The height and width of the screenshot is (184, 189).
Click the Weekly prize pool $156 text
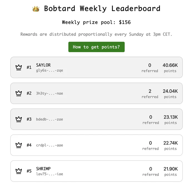pos(96,22)
